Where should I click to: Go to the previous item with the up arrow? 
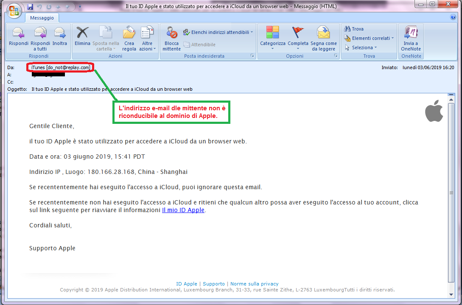click(59, 6)
